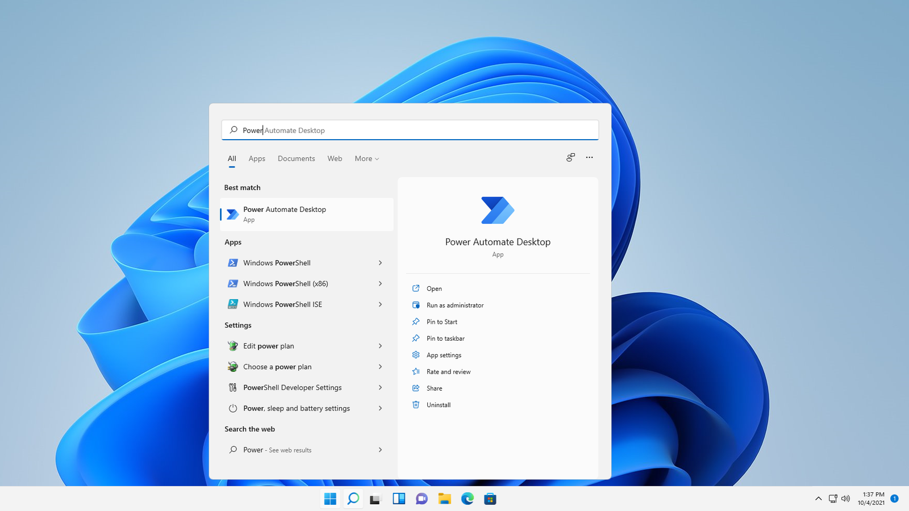
Task: Switch to the Apps search tab
Action: click(257, 158)
